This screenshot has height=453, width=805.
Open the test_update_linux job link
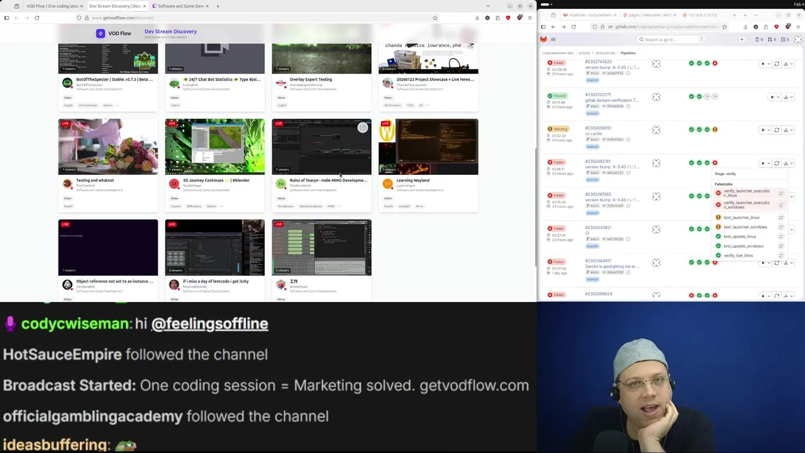coord(740,237)
